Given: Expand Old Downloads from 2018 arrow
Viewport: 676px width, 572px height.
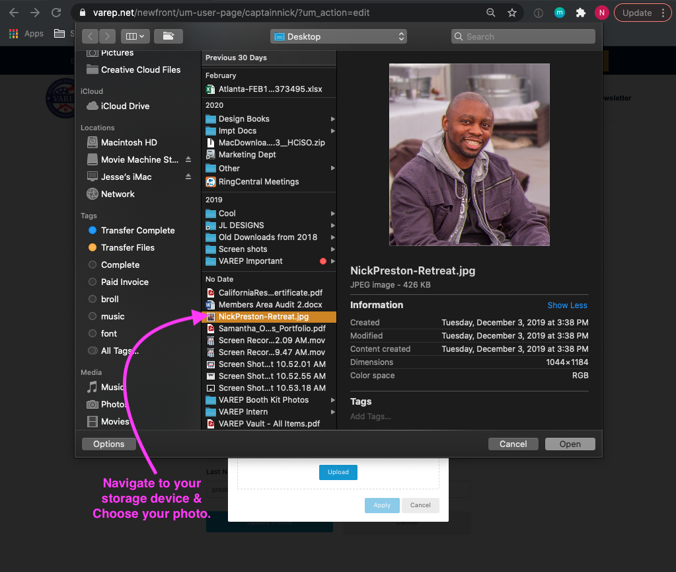Looking at the screenshot, I should click(x=333, y=237).
